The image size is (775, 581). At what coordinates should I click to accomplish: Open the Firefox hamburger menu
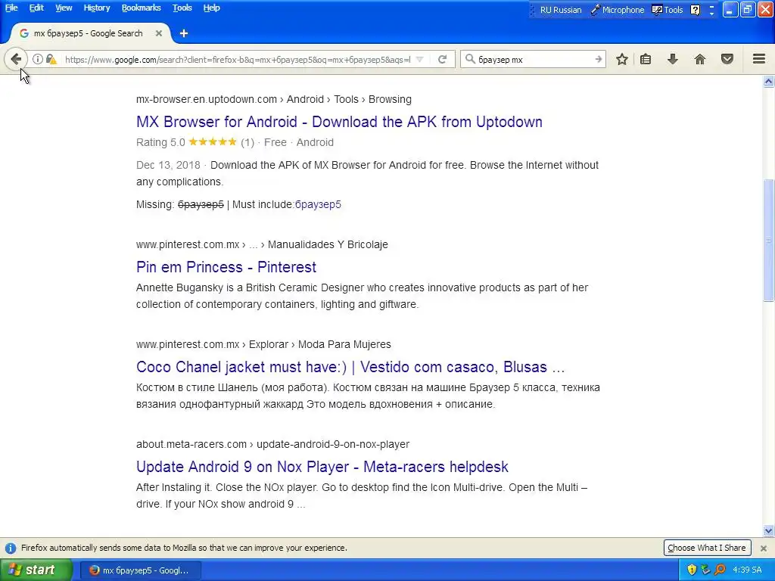(759, 59)
